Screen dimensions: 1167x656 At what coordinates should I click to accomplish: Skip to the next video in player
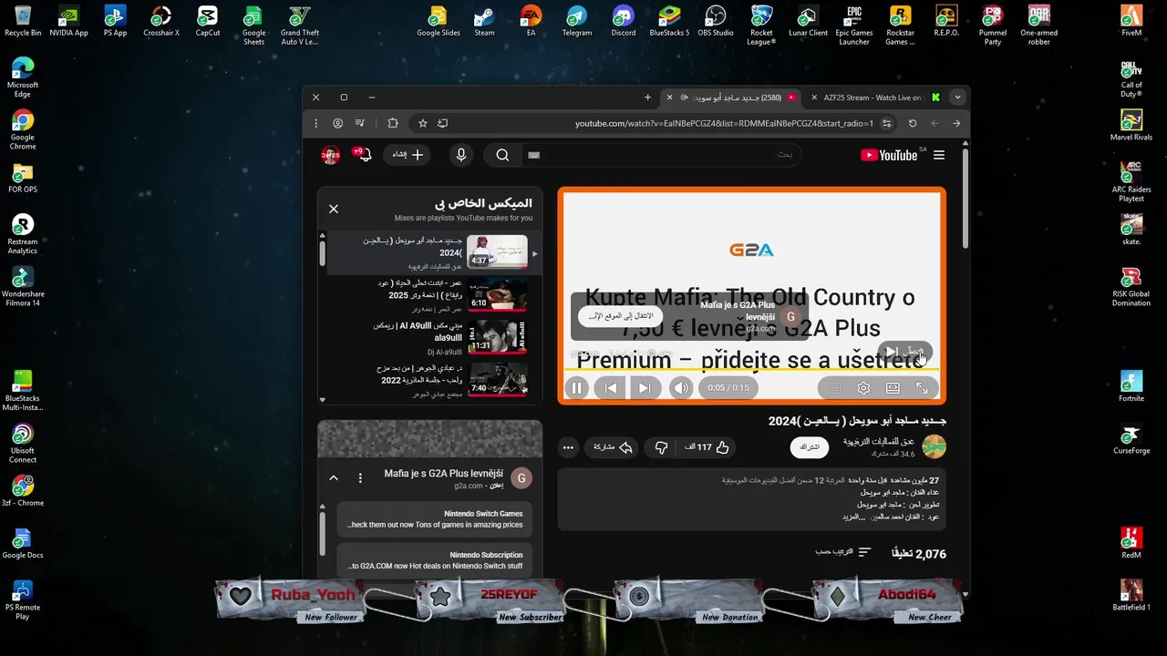pos(644,388)
